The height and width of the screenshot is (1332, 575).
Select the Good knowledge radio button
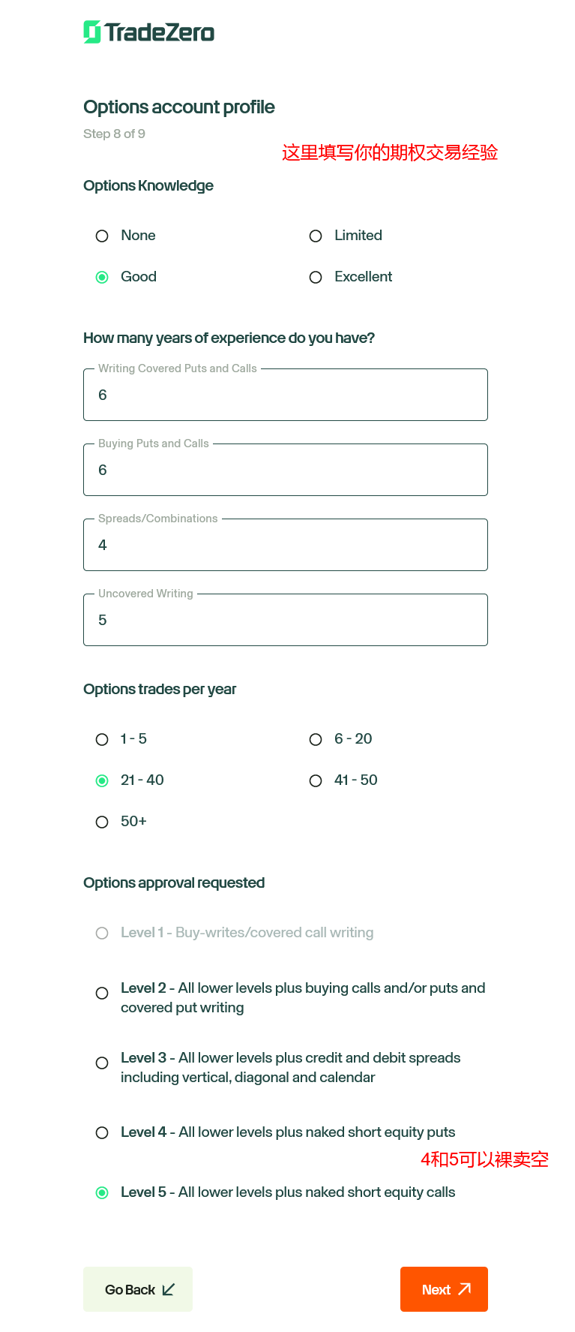(102, 277)
